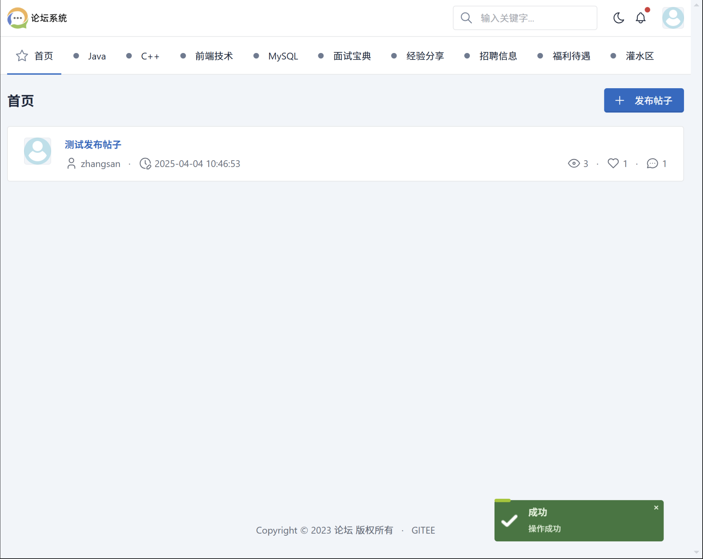This screenshot has height=559, width=703.
Task: Click the search magnifier icon
Action: (x=466, y=18)
